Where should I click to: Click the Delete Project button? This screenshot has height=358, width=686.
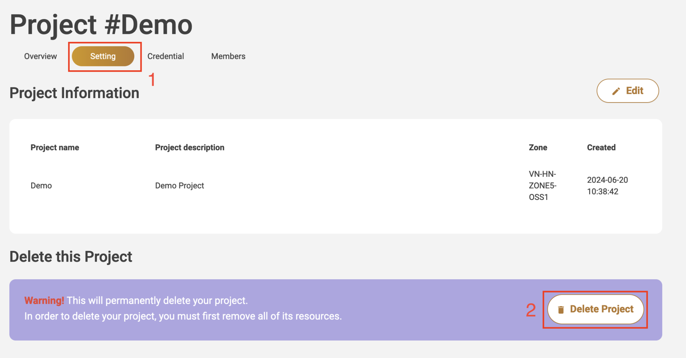click(595, 309)
